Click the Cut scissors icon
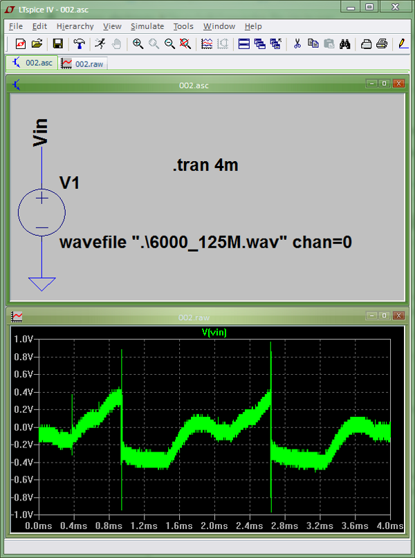 [297, 44]
